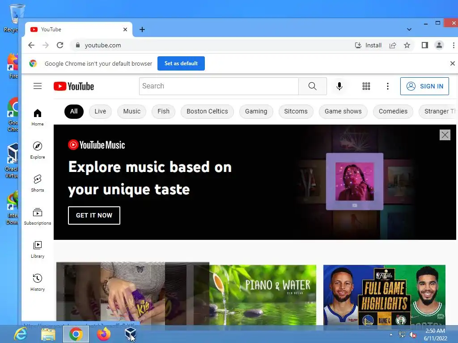This screenshot has width=458, height=343.
Task: Open History in sidebar
Action: pos(38,282)
